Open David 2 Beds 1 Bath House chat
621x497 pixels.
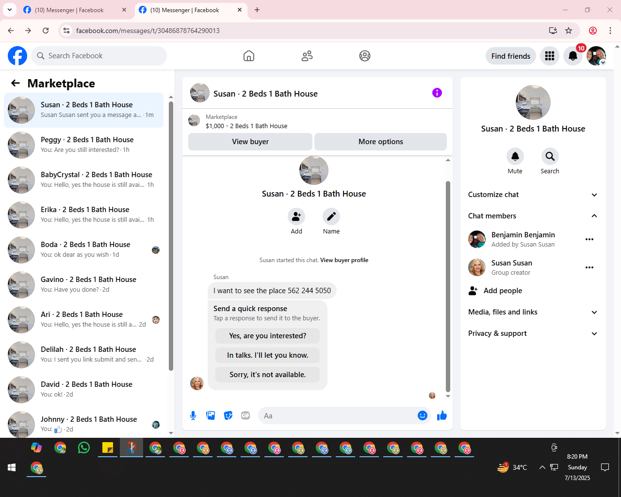point(83,390)
